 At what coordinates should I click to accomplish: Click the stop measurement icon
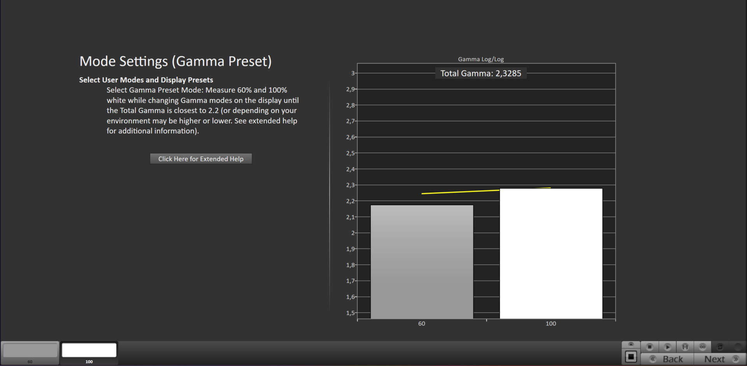pyautogui.click(x=649, y=347)
